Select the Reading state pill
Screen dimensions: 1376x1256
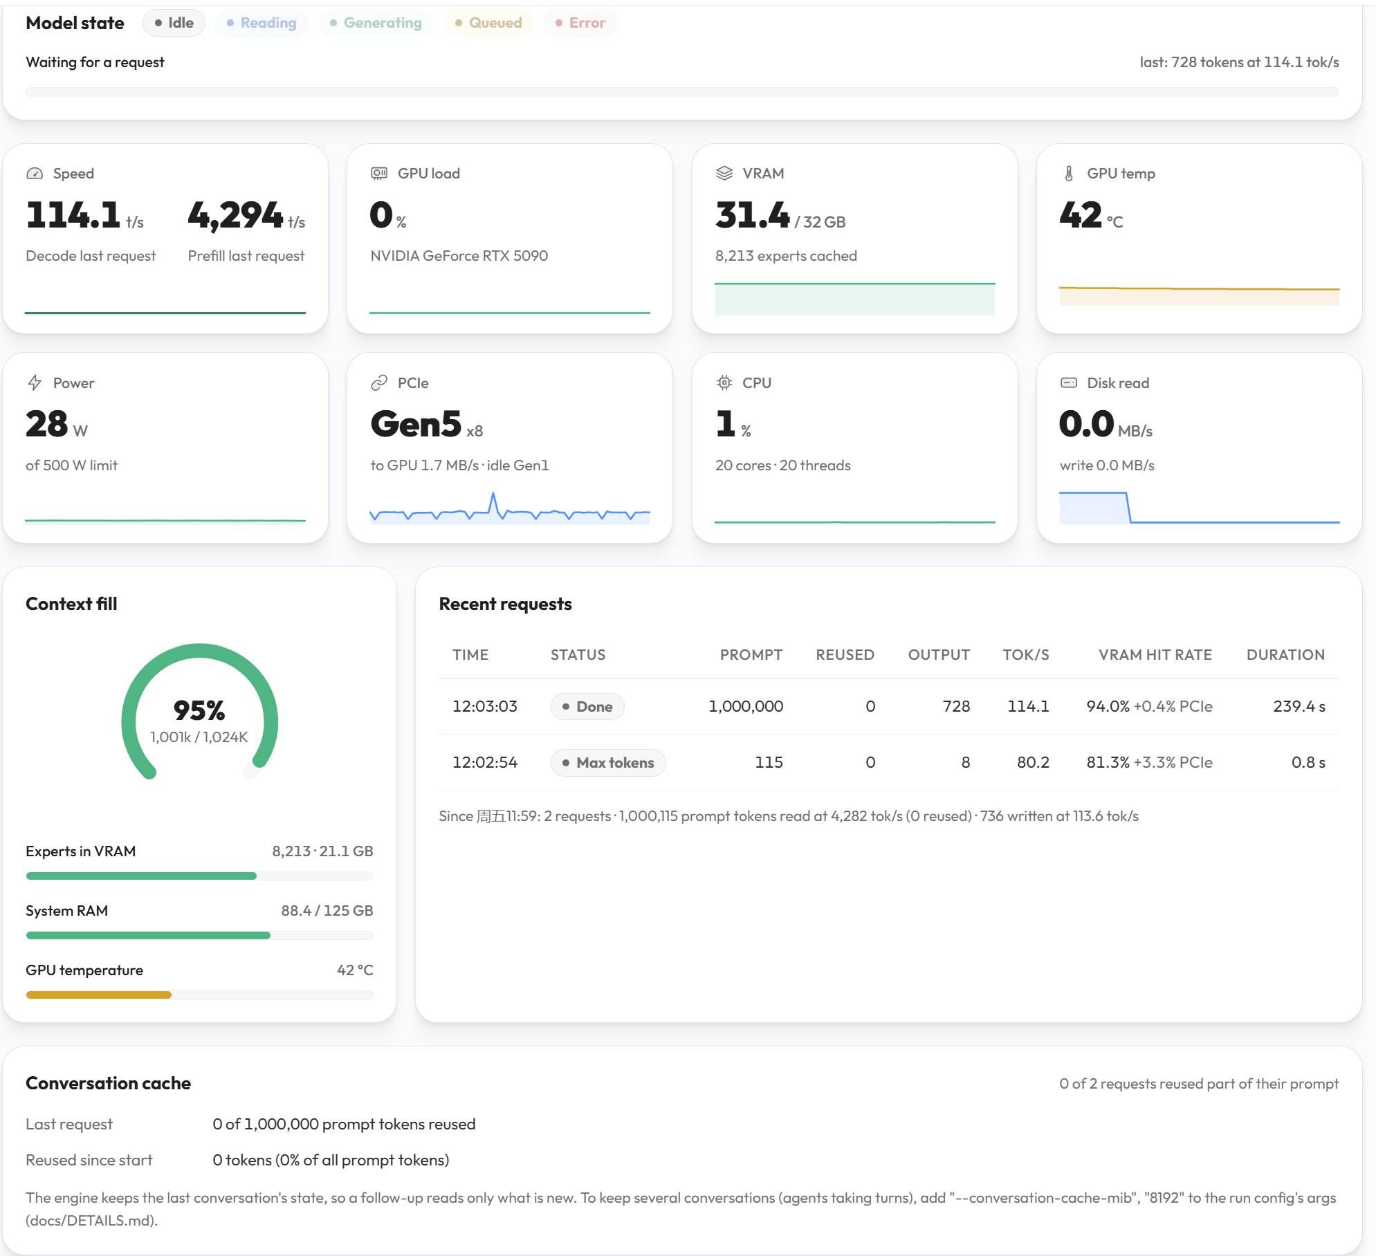coord(262,23)
